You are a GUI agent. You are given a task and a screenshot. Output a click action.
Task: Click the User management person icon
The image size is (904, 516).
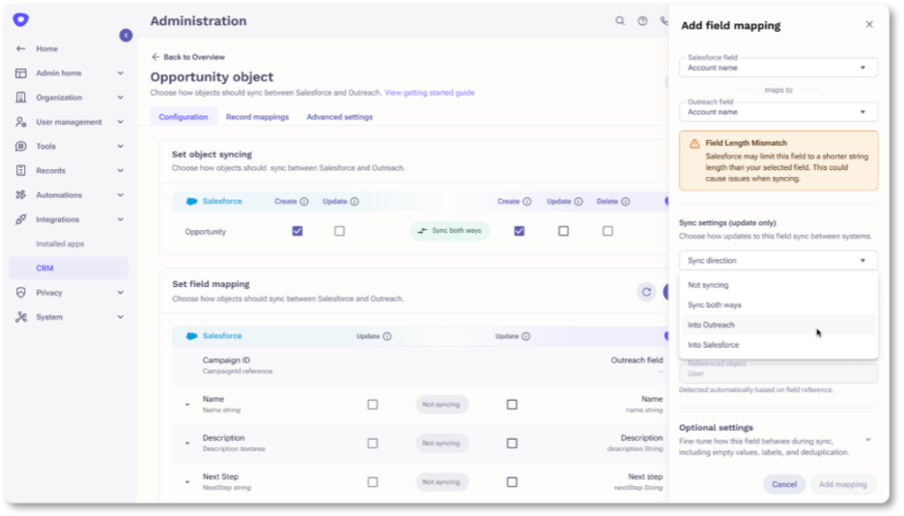(20, 122)
